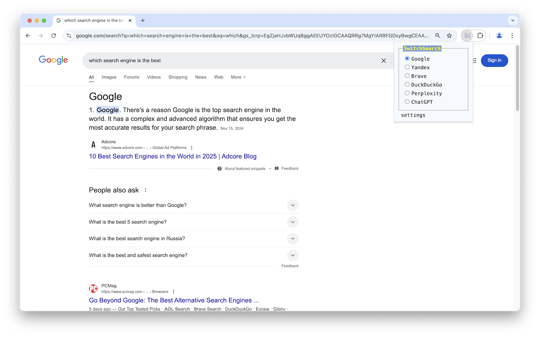
Task: Switch to the Shopping search tab
Action: click(x=178, y=77)
